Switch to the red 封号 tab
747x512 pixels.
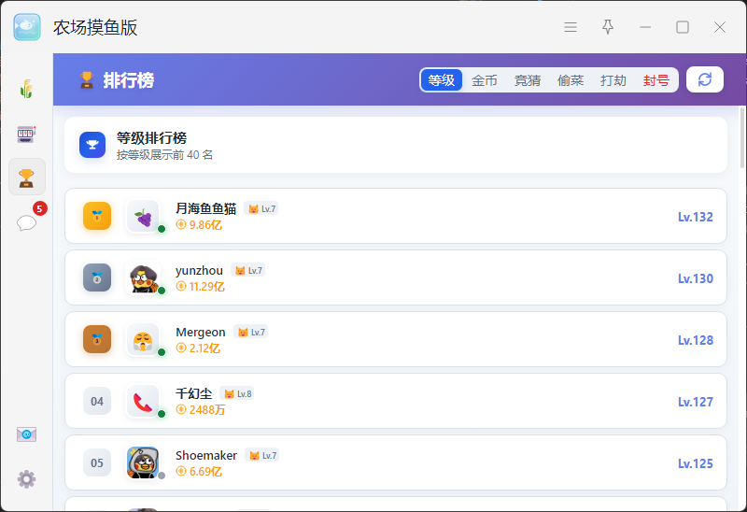(656, 80)
